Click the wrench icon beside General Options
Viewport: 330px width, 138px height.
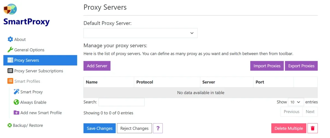pyautogui.click(x=10, y=50)
